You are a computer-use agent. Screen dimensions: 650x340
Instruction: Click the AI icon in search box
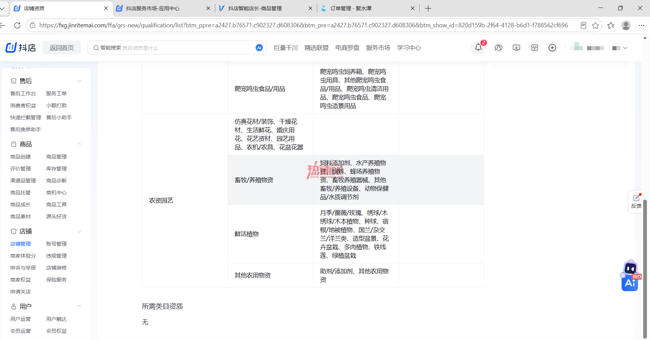(259, 48)
